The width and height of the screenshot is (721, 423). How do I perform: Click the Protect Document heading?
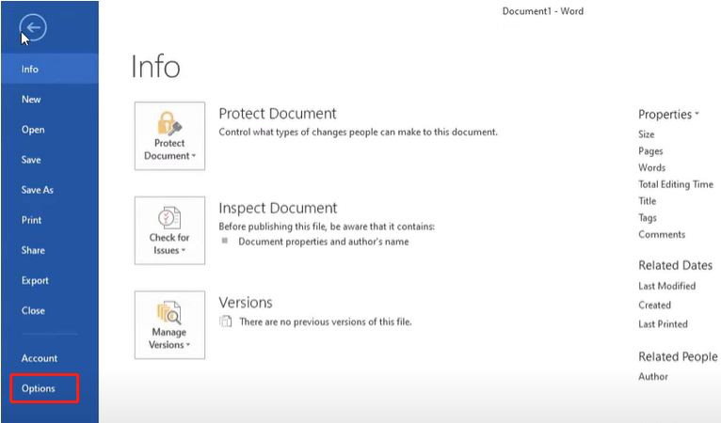click(x=278, y=114)
